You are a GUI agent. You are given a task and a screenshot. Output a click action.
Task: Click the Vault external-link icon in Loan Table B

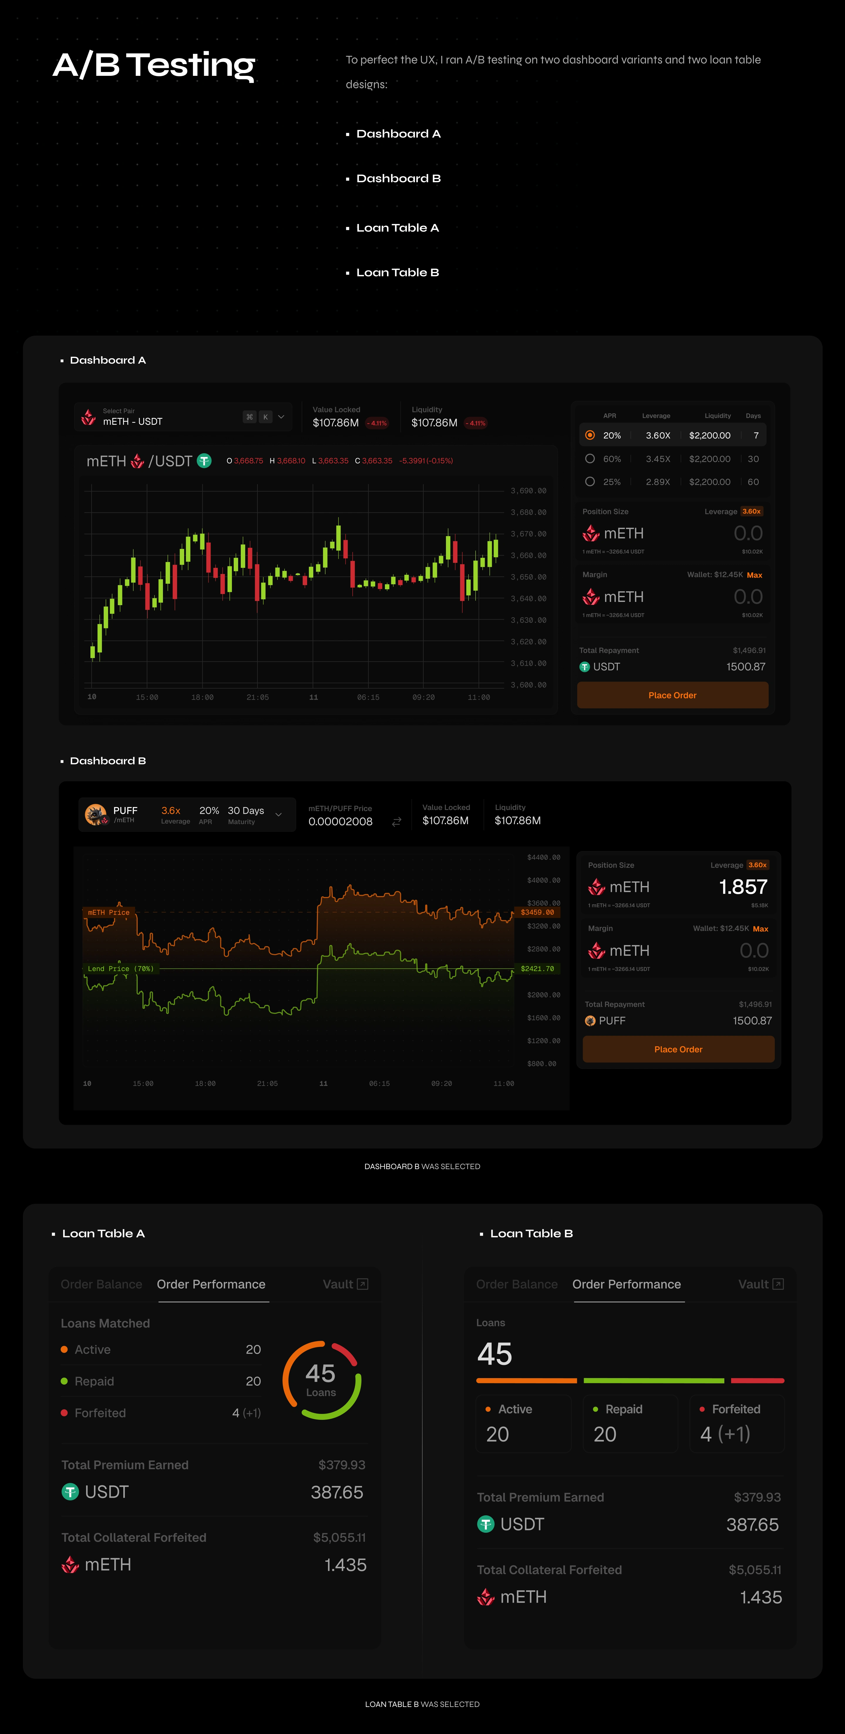pos(778,1284)
